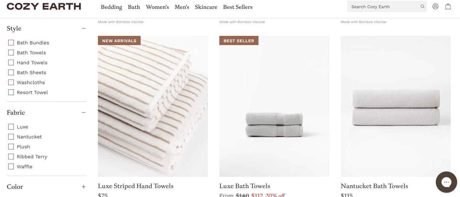The width and height of the screenshot is (460, 197).
Task: Open the Bedding menu
Action: click(111, 7)
